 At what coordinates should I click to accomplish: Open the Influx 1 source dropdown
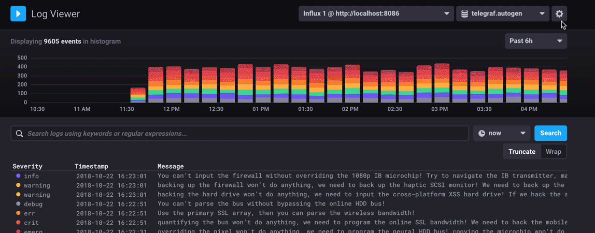376,13
